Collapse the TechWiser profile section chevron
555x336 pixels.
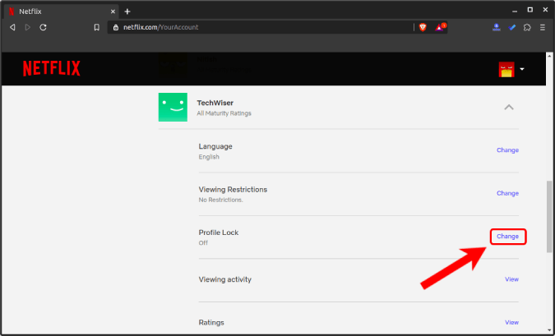(509, 107)
